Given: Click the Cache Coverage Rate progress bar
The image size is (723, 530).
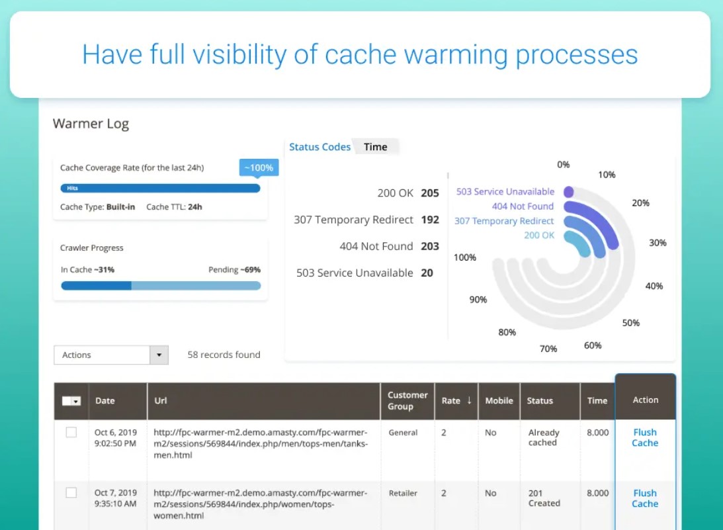Looking at the screenshot, I should coord(160,189).
